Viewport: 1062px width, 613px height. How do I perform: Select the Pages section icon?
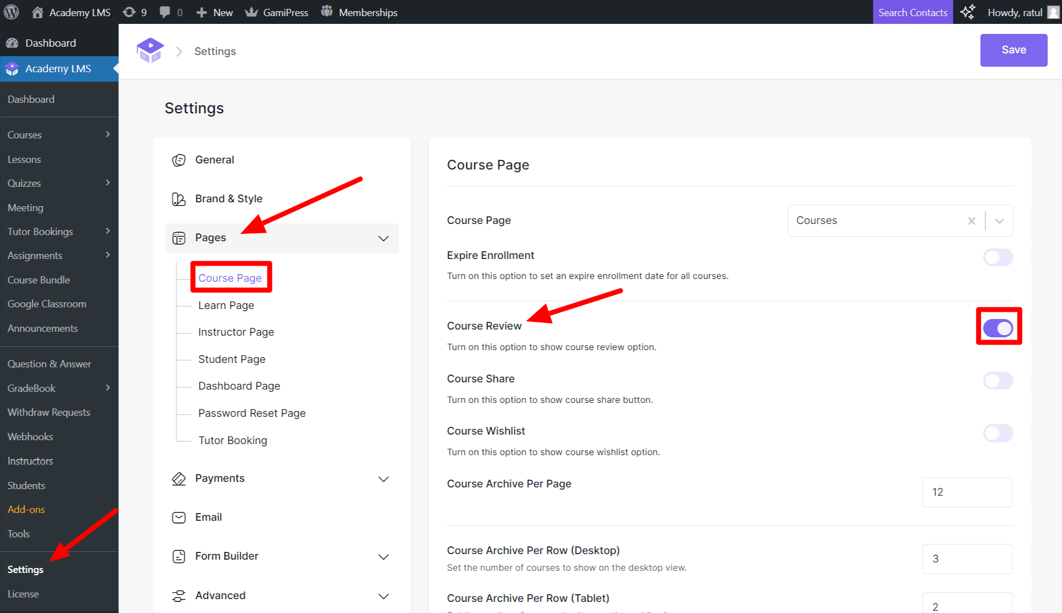coord(178,237)
